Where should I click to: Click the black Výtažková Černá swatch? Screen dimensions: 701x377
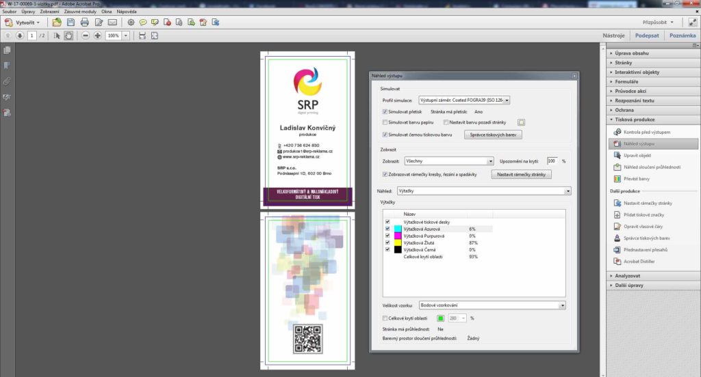tap(398, 250)
